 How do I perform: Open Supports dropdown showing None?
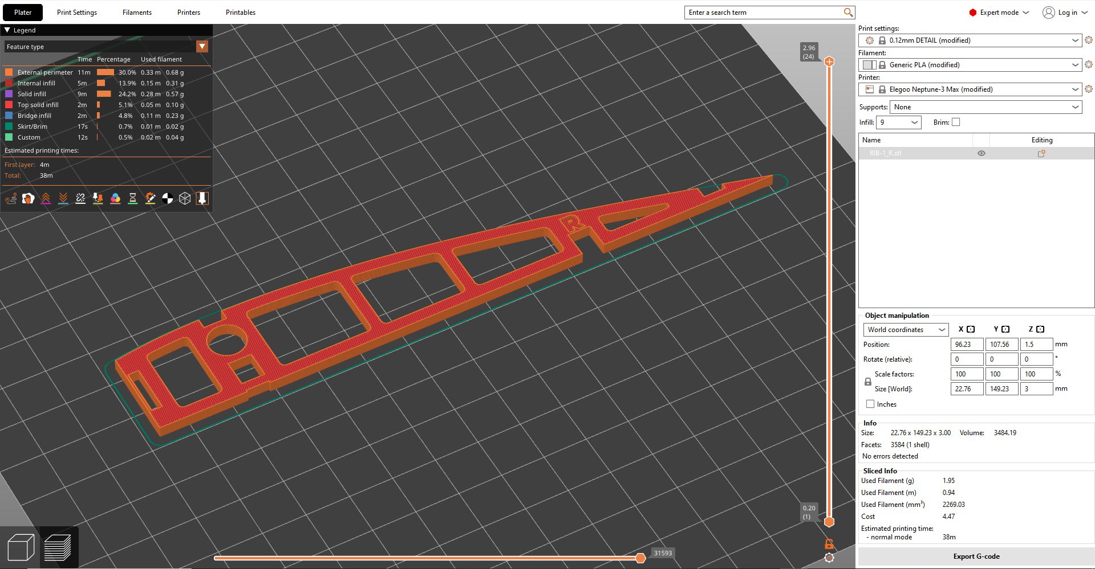(985, 107)
